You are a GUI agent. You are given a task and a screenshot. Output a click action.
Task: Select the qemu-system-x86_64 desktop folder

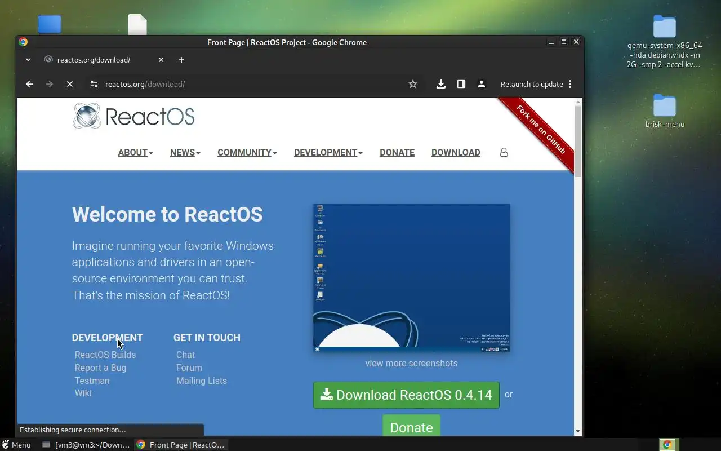[665, 42]
